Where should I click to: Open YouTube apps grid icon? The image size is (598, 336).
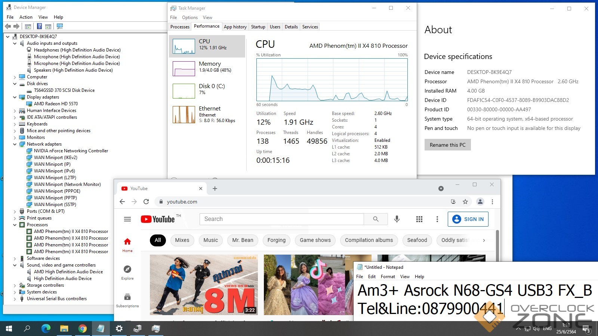419,219
